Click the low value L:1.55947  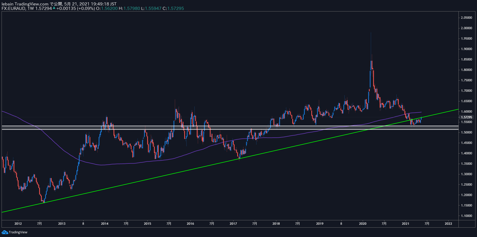pyautogui.click(x=151, y=8)
